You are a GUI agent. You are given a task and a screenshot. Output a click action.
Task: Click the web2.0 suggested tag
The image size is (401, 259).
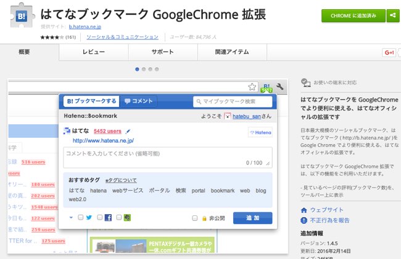click(78, 199)
